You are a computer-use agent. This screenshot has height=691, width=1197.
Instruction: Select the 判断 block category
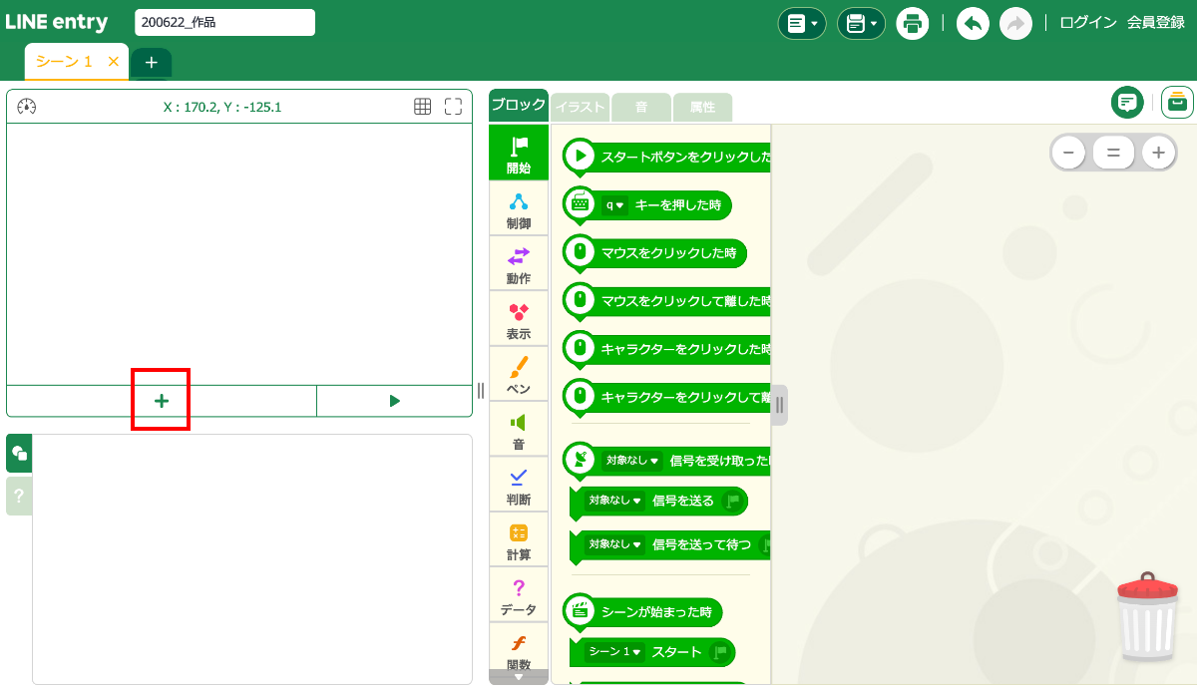(519, 485)
